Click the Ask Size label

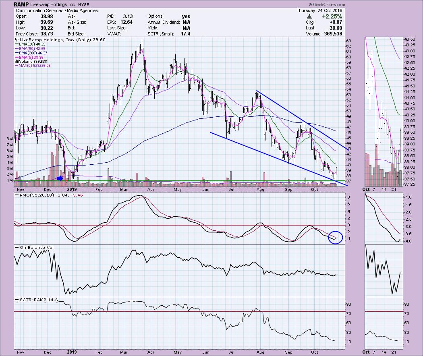pyautogui.click(x=77, y=22)
